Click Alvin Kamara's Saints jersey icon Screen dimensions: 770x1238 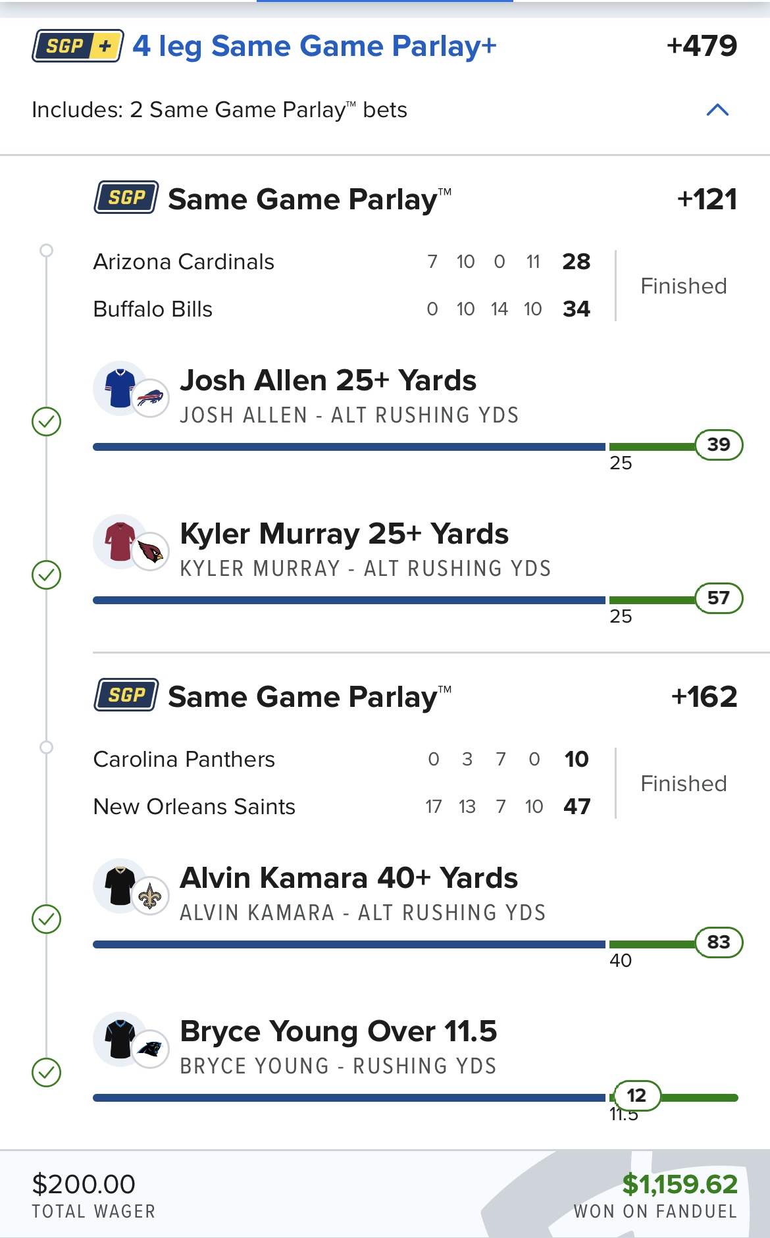[120, 886]
